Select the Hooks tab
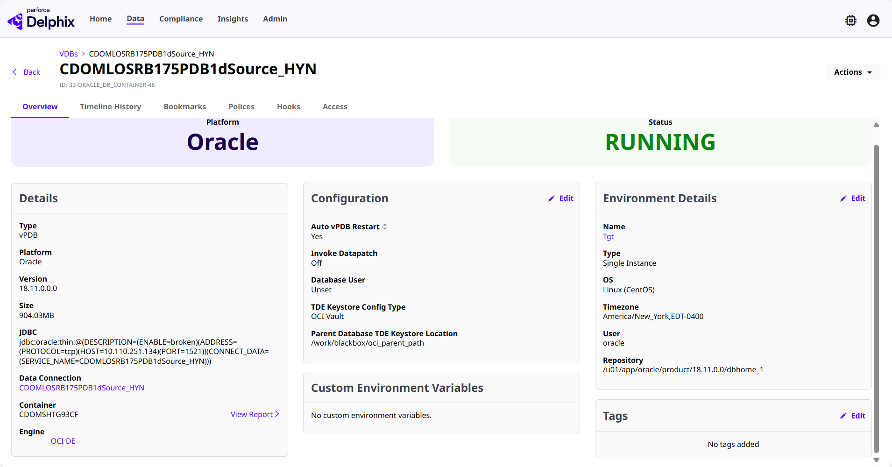Viewport: 892px width, 467px height. click(288, 106)
